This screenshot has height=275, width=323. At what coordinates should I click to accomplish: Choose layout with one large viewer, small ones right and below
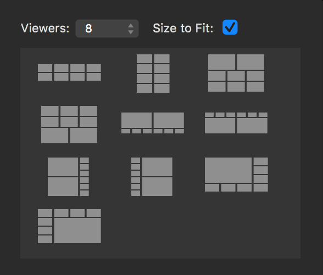click(236, 175)
